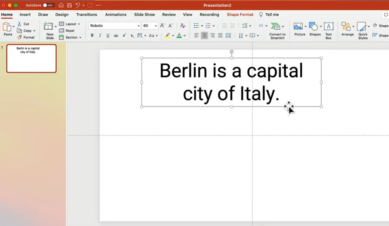
Task: Open the Animations tab
Action: pyautogui.click(x=116, y=15)
